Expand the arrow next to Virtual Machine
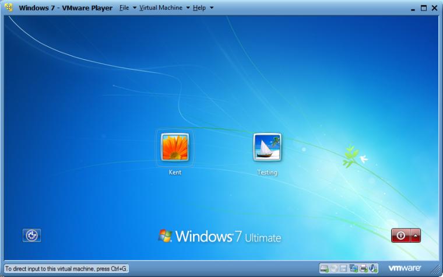 tap(188, 8)
